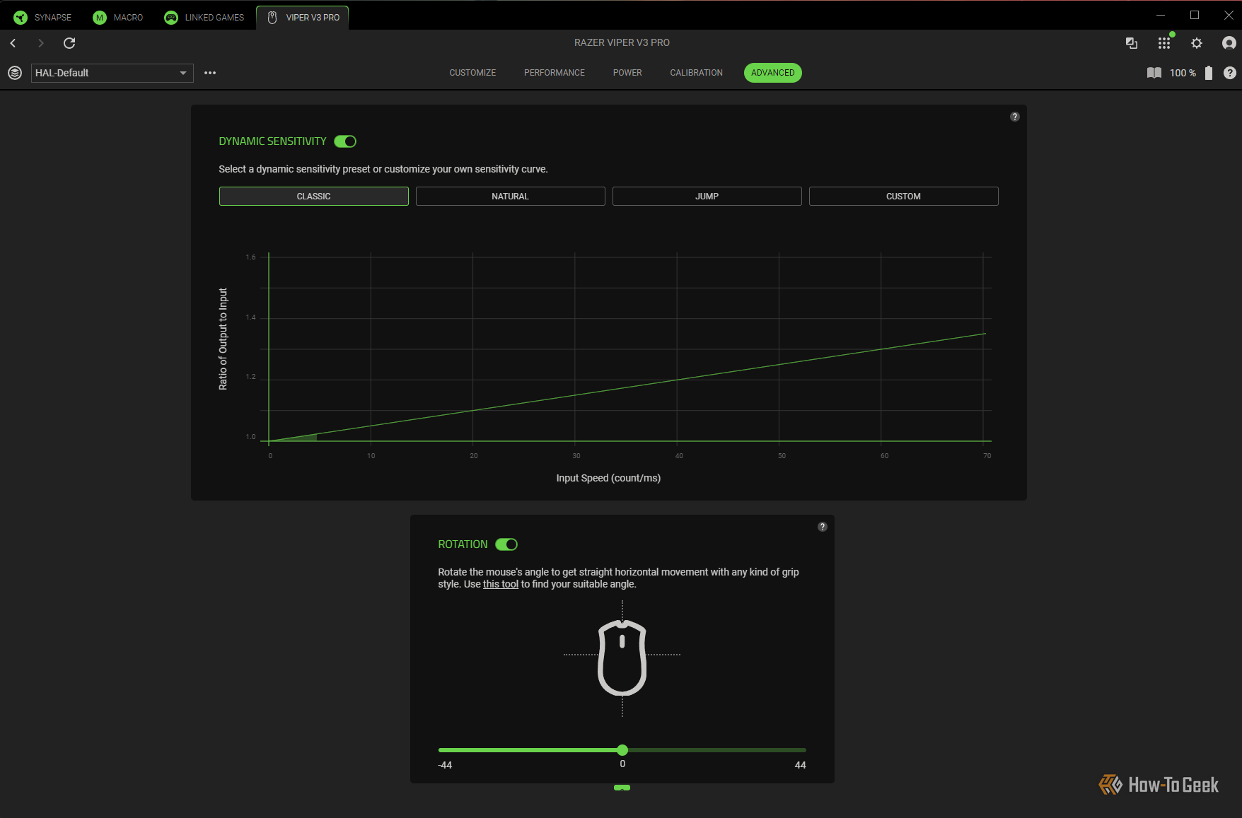Click the profile layers icon beside HAL-Default
Image resolution: width=1242 pixels, height=818 pixels.
point(15,73)
